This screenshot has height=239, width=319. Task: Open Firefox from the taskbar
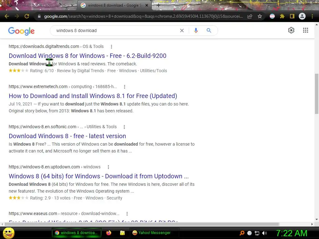tap(109, 233)
